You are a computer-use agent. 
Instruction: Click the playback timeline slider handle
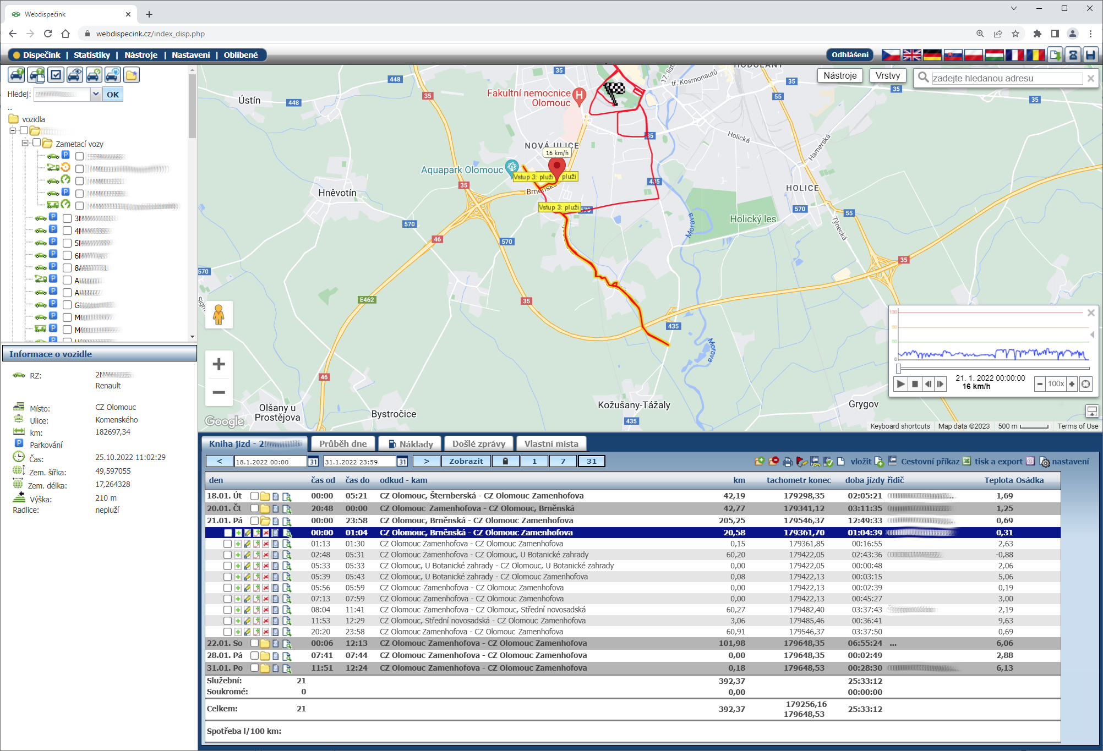tap(899, 368)
